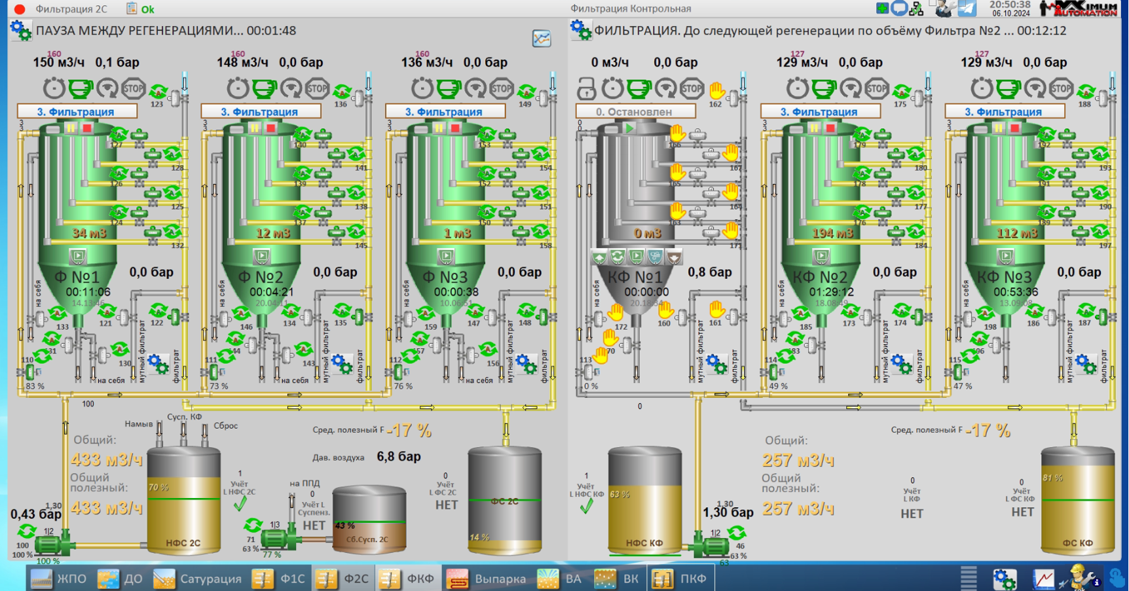The height and width of the screenshot is (591, 1129).
Task: Open the 3. Фильтрация state box of КФ №2
Action: pyautogui.click(x=820, y=111)
